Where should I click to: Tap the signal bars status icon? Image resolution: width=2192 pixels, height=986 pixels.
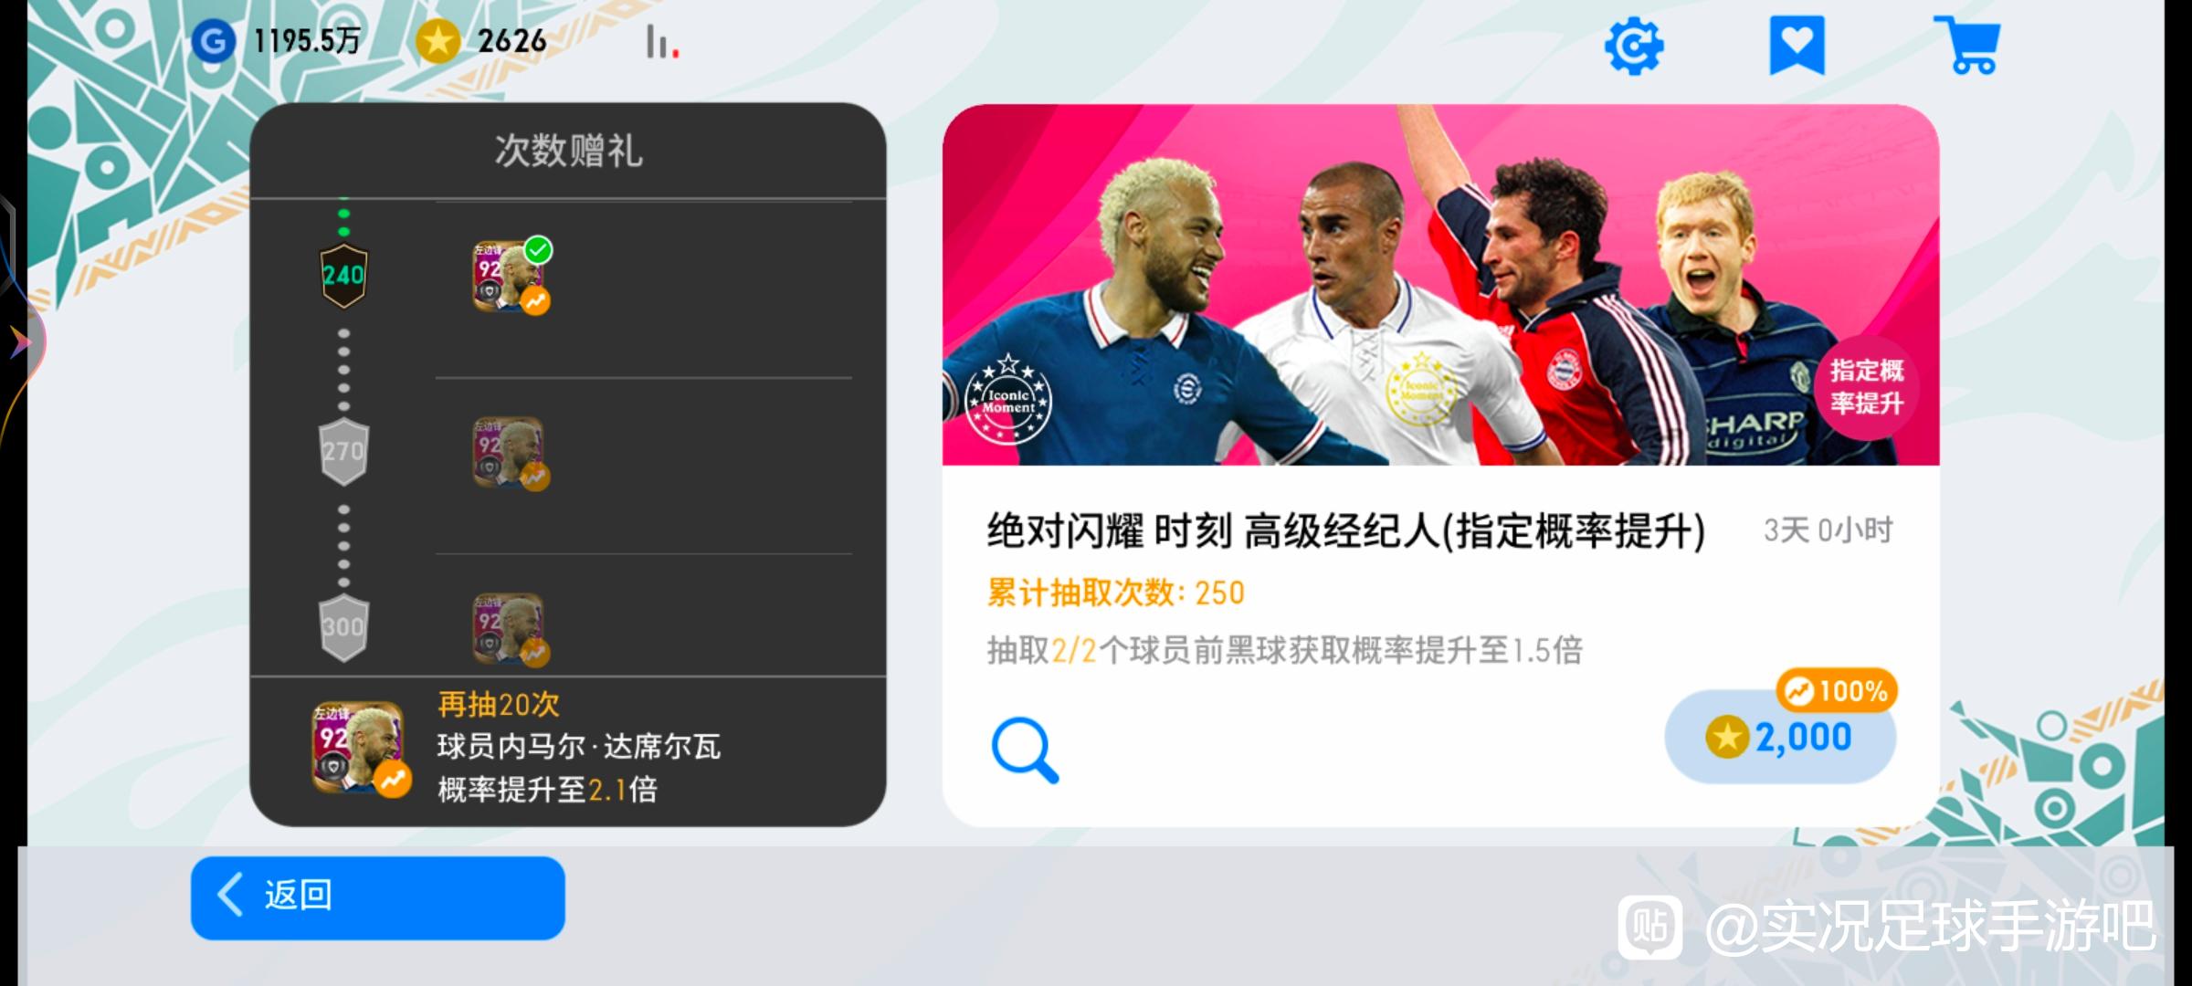click(661, 42)
